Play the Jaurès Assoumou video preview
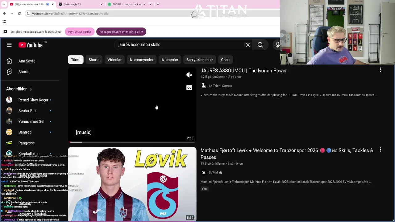The width and height of the screenshot is (395, 222). pos(132,105)
